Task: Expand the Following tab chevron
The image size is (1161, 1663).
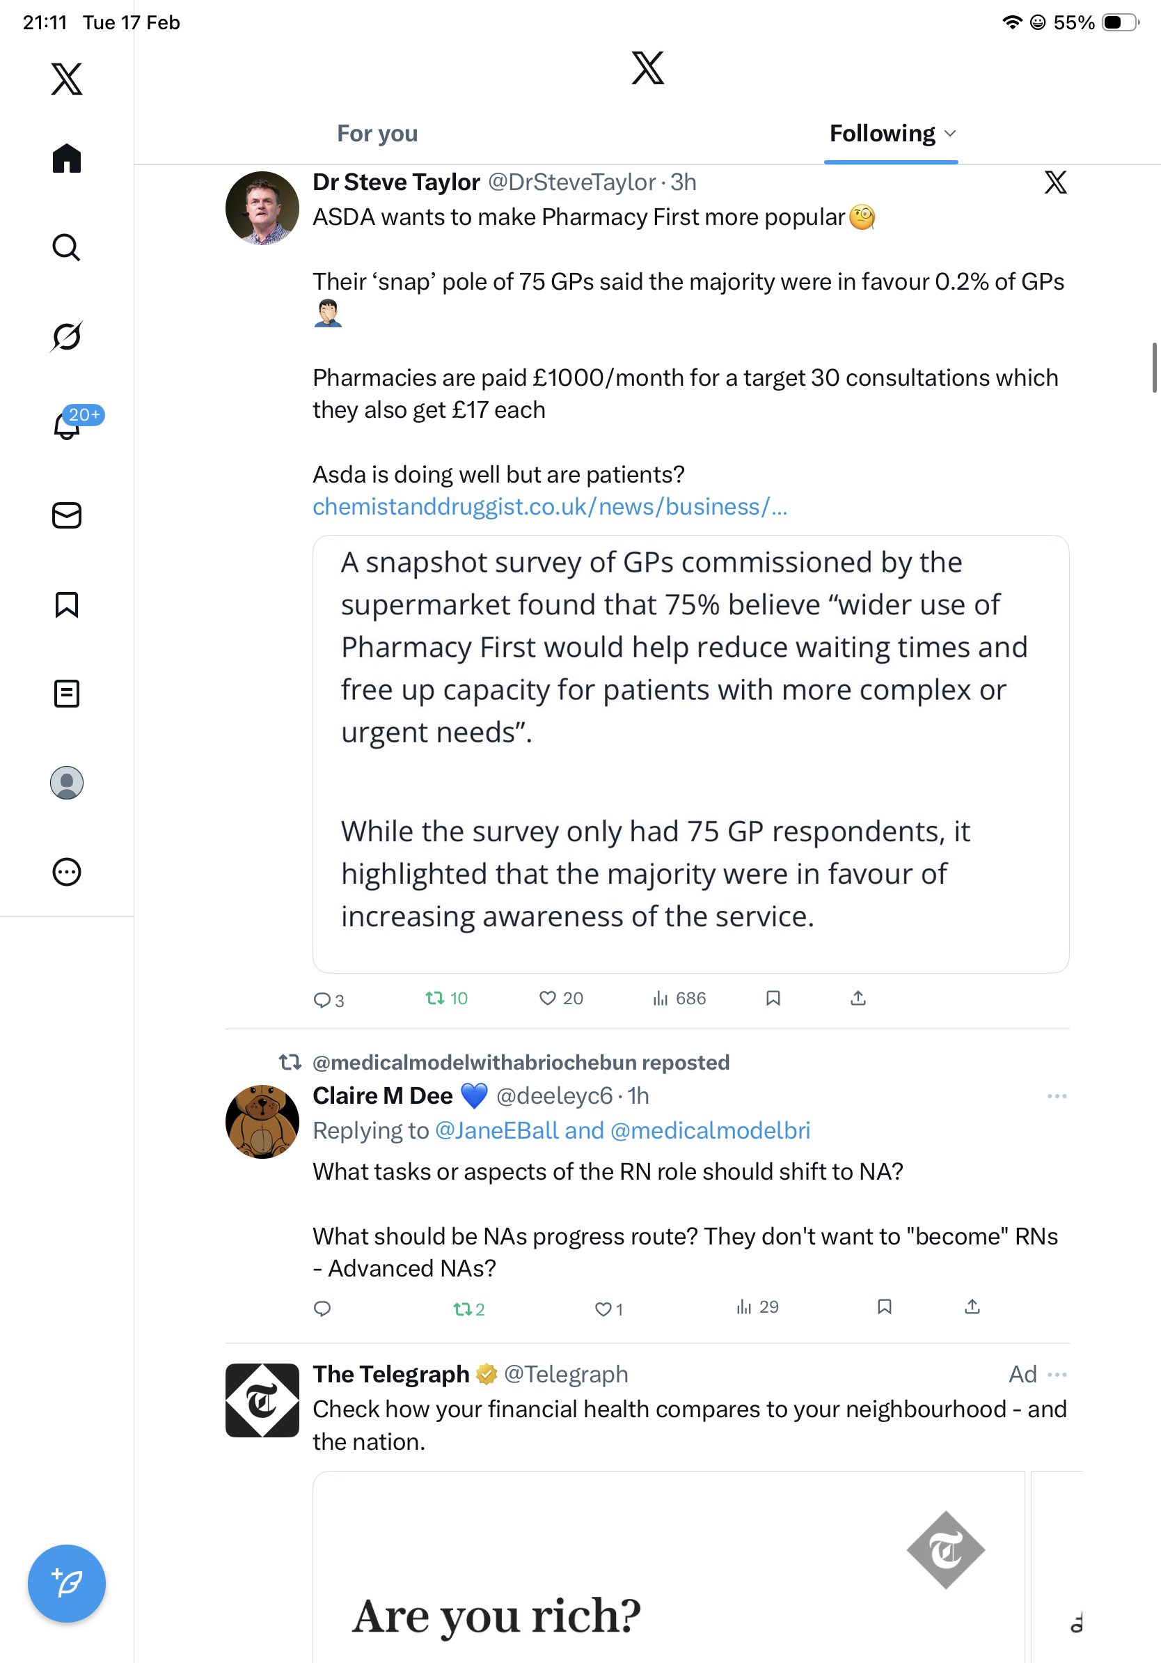Action: pos(950,133)
